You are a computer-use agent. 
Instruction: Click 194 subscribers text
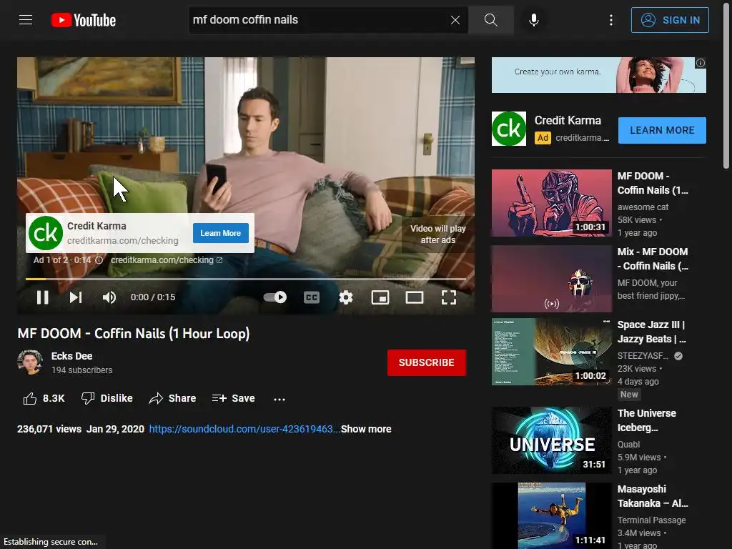pos(81,370)
